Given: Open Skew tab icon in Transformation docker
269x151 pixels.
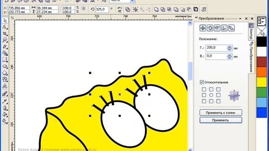Looking at the screenshot, I should pyautogui.click(x=231, y=28).
